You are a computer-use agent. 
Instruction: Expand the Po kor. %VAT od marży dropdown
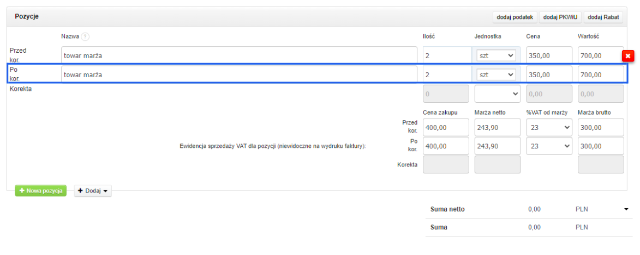pyautogui.click(x=548, y=146)
